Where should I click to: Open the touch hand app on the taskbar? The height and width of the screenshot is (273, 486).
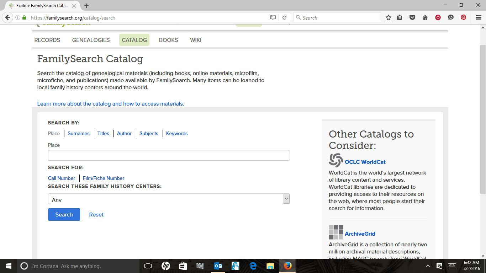[236, 266]
